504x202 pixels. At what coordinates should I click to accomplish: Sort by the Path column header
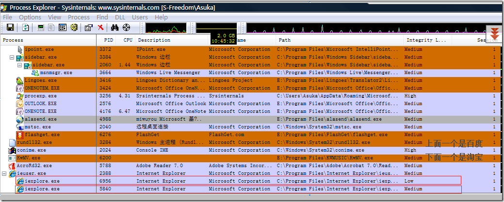point(340,40)
